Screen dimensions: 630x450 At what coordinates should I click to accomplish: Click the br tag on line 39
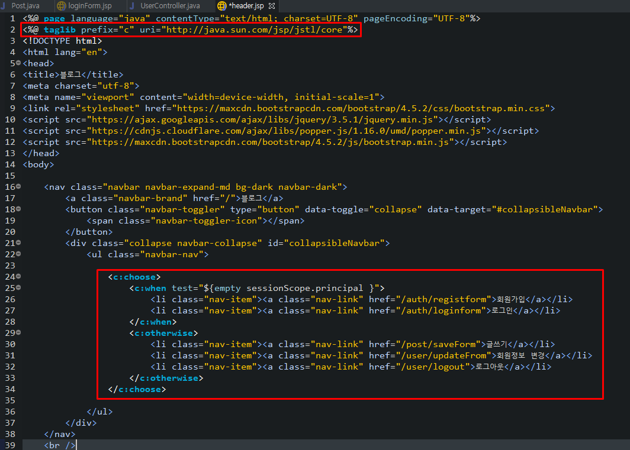pos(60,446)
